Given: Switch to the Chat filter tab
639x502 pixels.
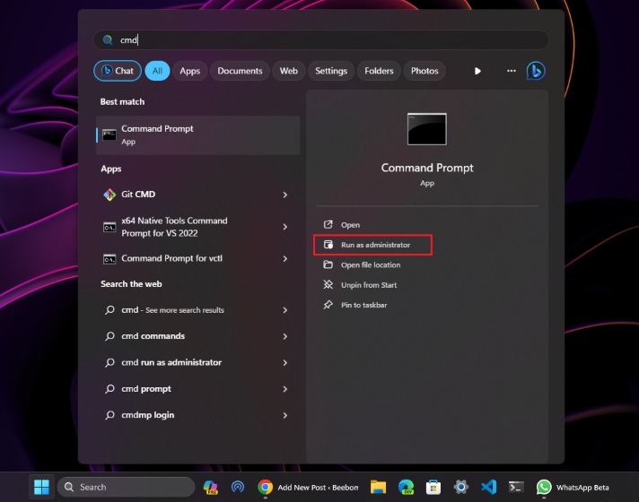Looking at the screenshot, I should [x=118, y=71].
